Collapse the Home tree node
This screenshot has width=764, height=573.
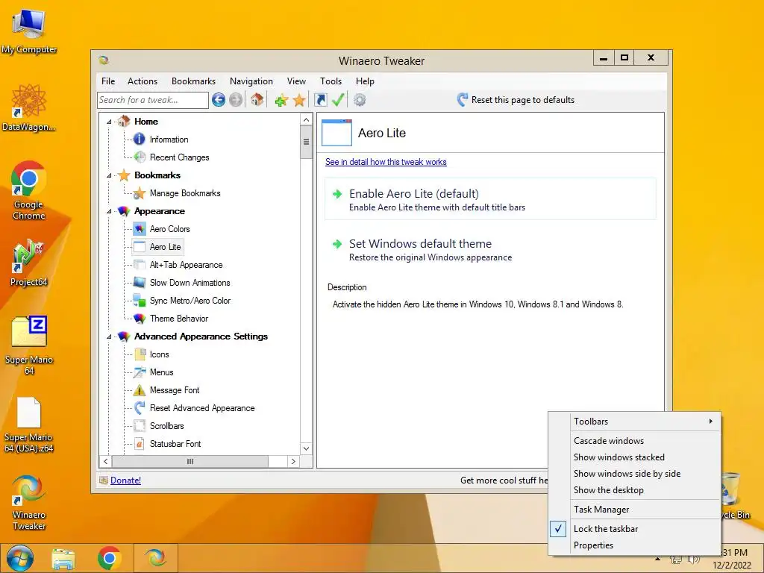click(x=109, y=122)
